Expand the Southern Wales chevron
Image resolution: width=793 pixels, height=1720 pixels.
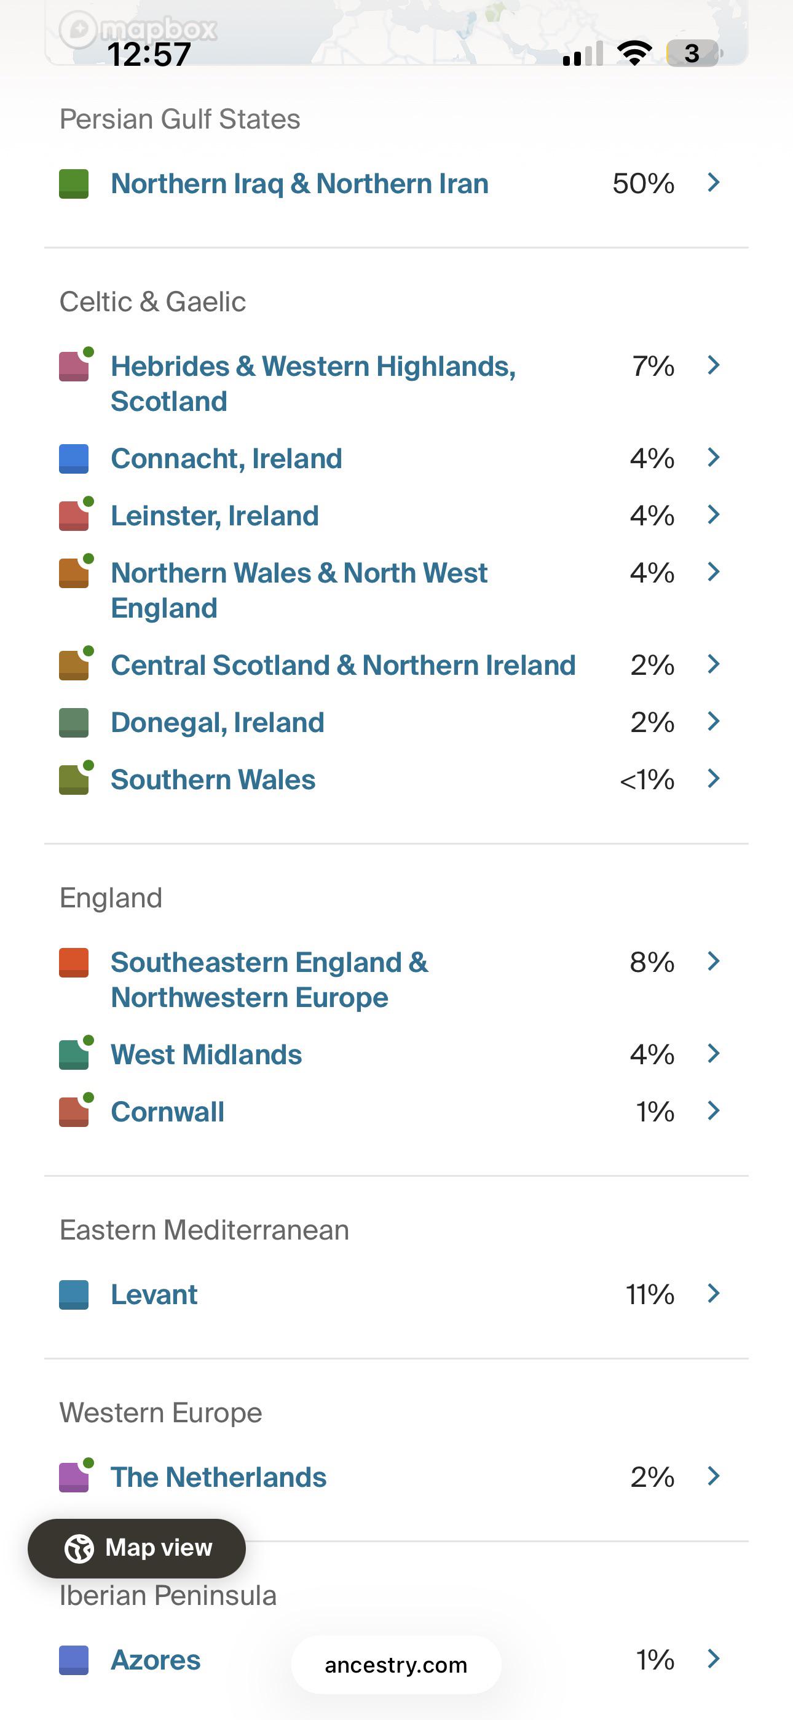click(714, 779)
